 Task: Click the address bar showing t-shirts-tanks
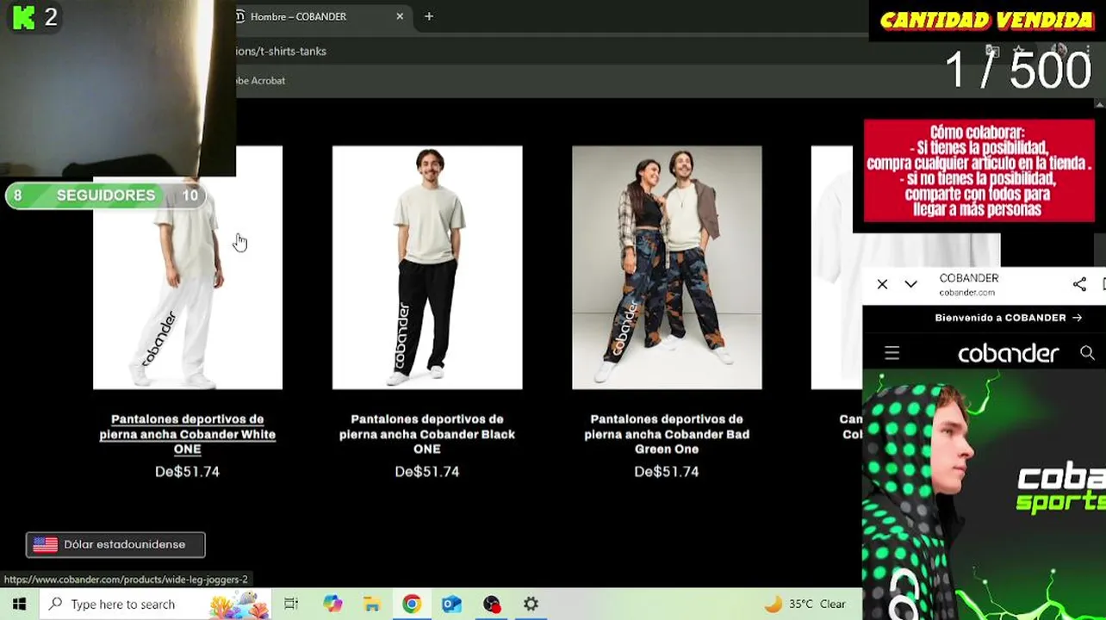(x=551, y=51)
